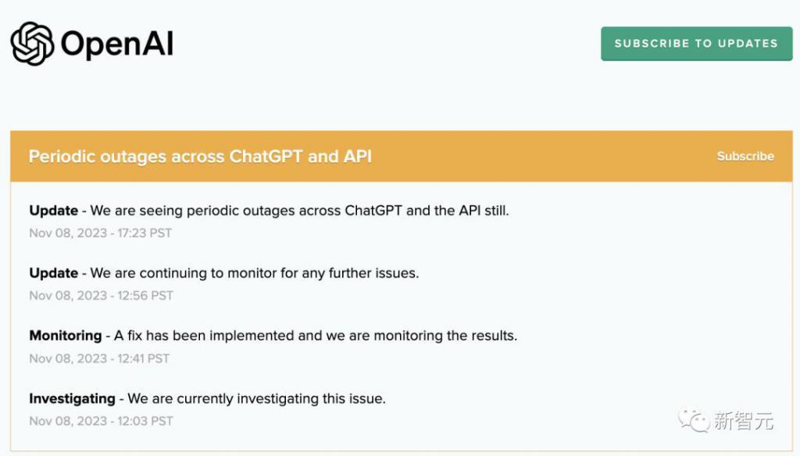Click the bold Investigating status label

click(72, 399)
